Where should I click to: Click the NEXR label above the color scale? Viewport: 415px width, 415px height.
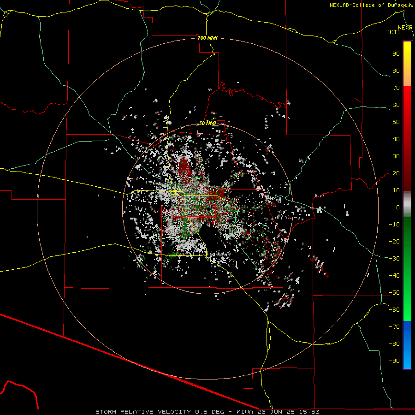click(x=405, y=28)
